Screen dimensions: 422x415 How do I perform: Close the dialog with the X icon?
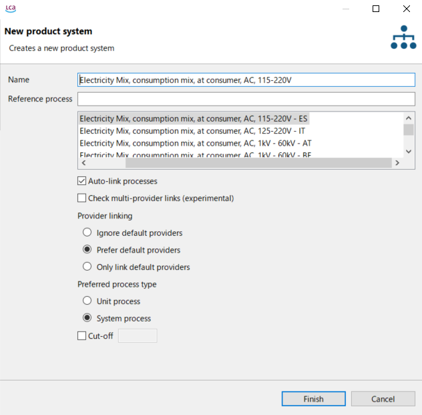[x=407, y=9]
